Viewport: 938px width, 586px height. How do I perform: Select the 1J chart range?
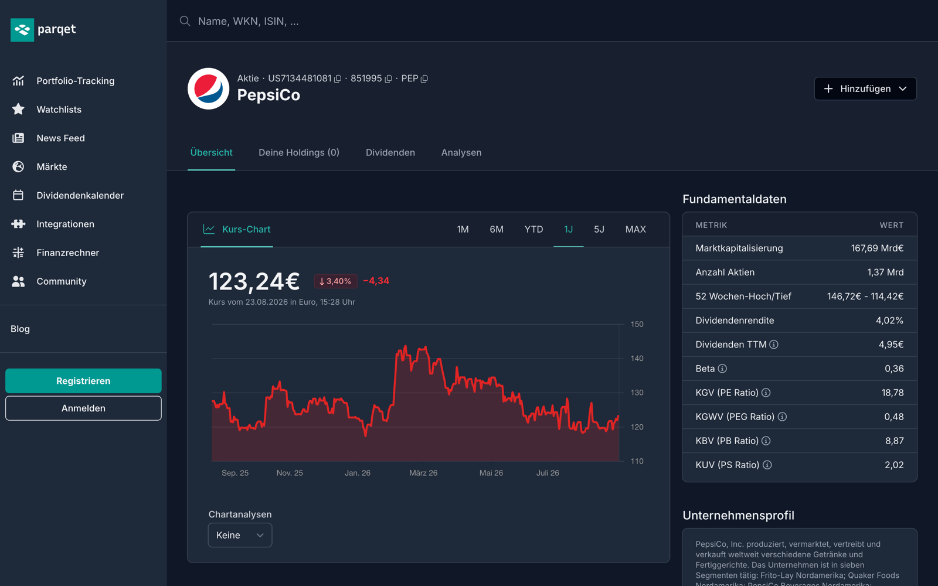point(569,229)
